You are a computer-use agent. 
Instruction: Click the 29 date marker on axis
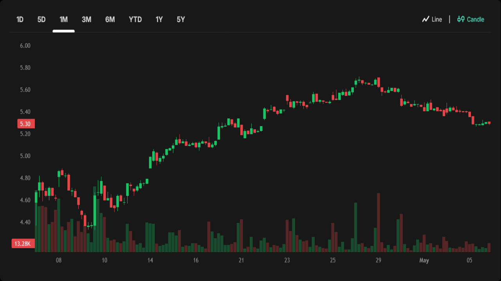[378, 260]
